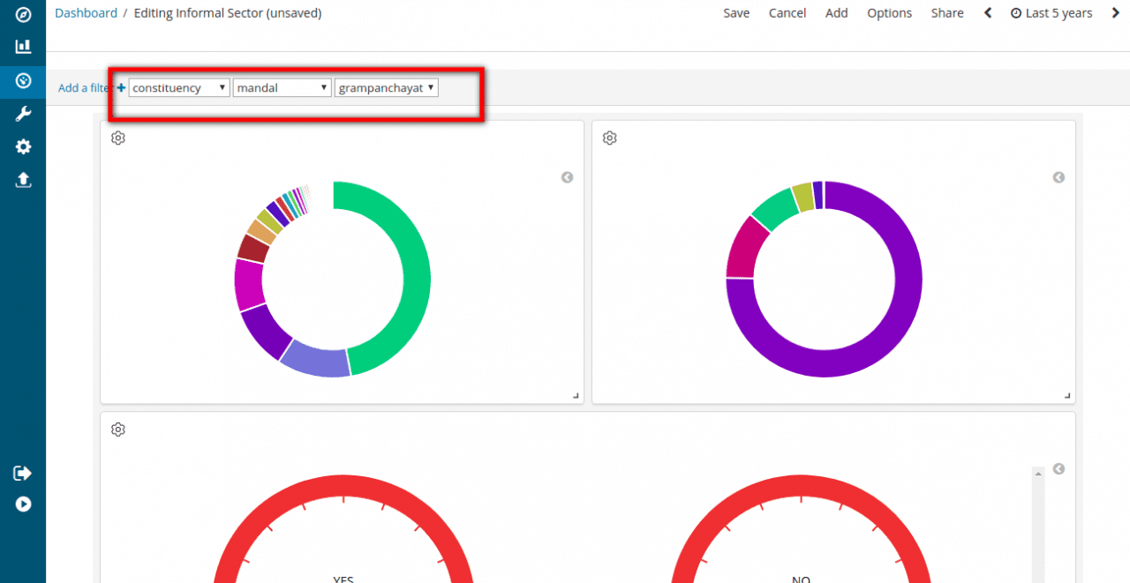1130x583 pixels.
Task: Go to Dashboard breadcrumb link
Action: click(x=86, y=13)
